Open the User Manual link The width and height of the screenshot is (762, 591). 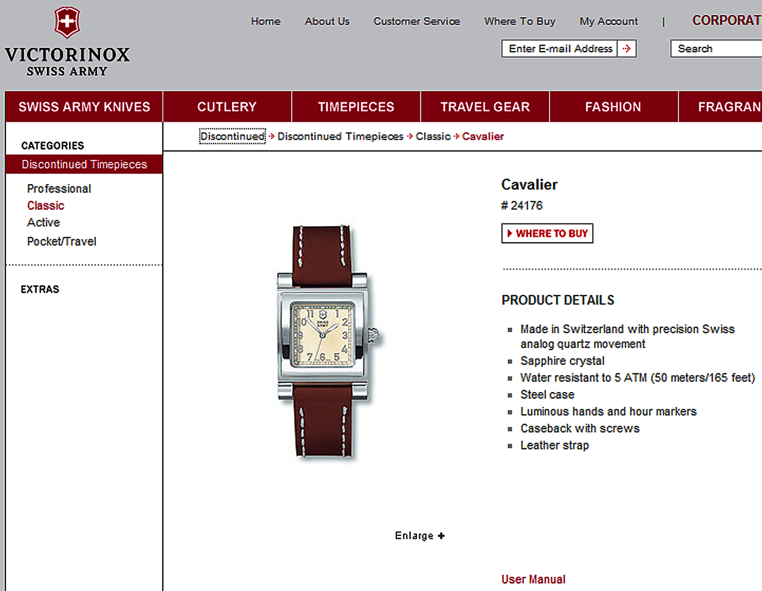pyautogui.click(x=533, y=579)
